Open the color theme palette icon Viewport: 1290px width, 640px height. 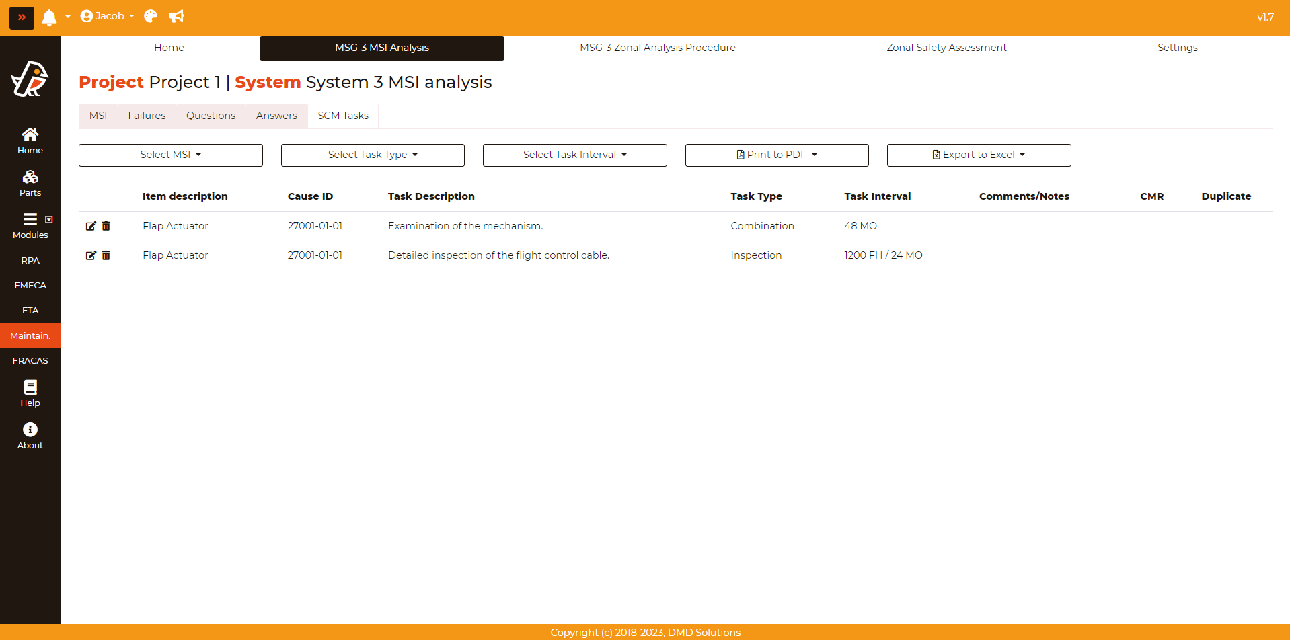pyautogui.click(x=151, y=17)
